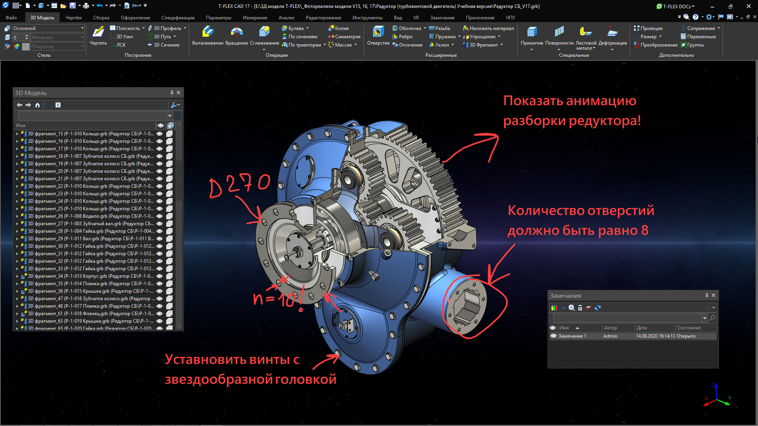This screenshot has height=426, width=758.
Task: Expand фрагмент_35 Планка tree node
Action: tap(17, 284)
